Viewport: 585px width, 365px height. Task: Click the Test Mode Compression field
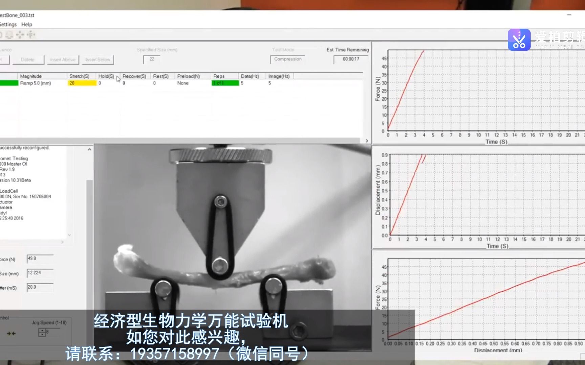click(x=288, y=59)
